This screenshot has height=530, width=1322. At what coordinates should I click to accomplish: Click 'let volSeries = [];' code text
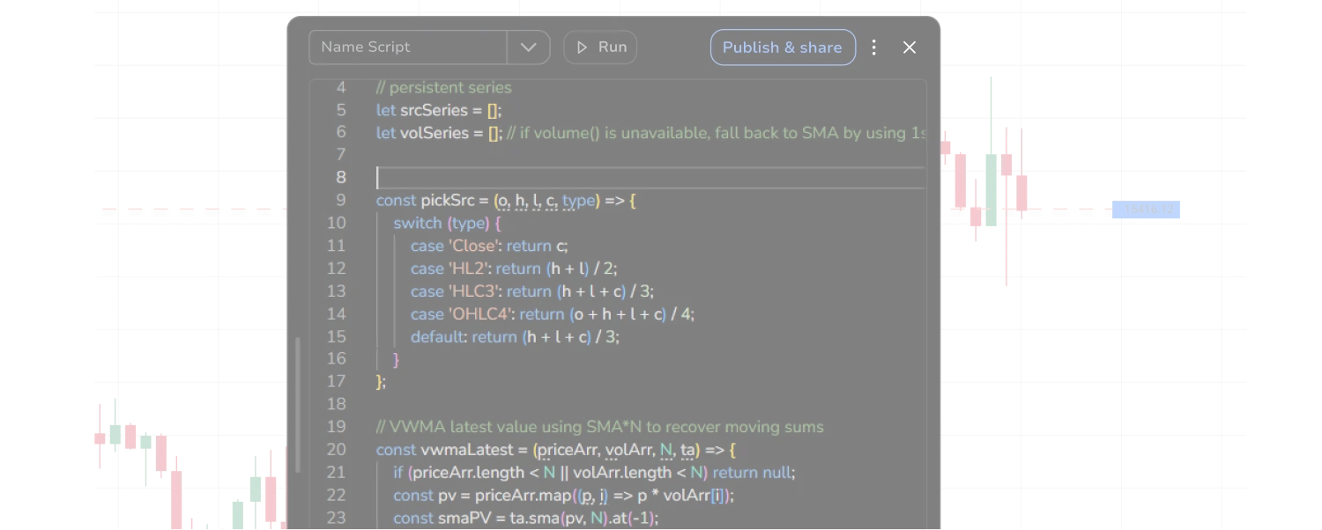pyautogui.click(x=439, y=133)
